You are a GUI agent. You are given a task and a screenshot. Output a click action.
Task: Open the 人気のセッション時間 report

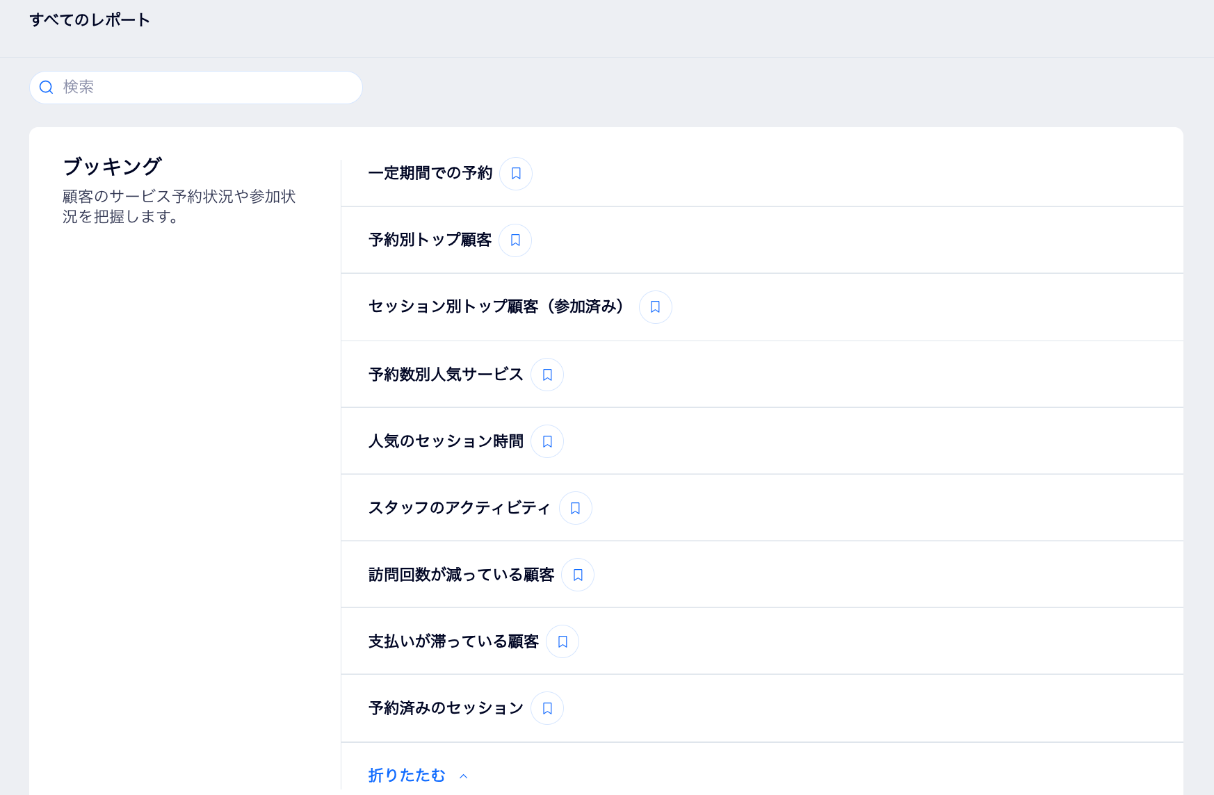[x=446, y=441]
